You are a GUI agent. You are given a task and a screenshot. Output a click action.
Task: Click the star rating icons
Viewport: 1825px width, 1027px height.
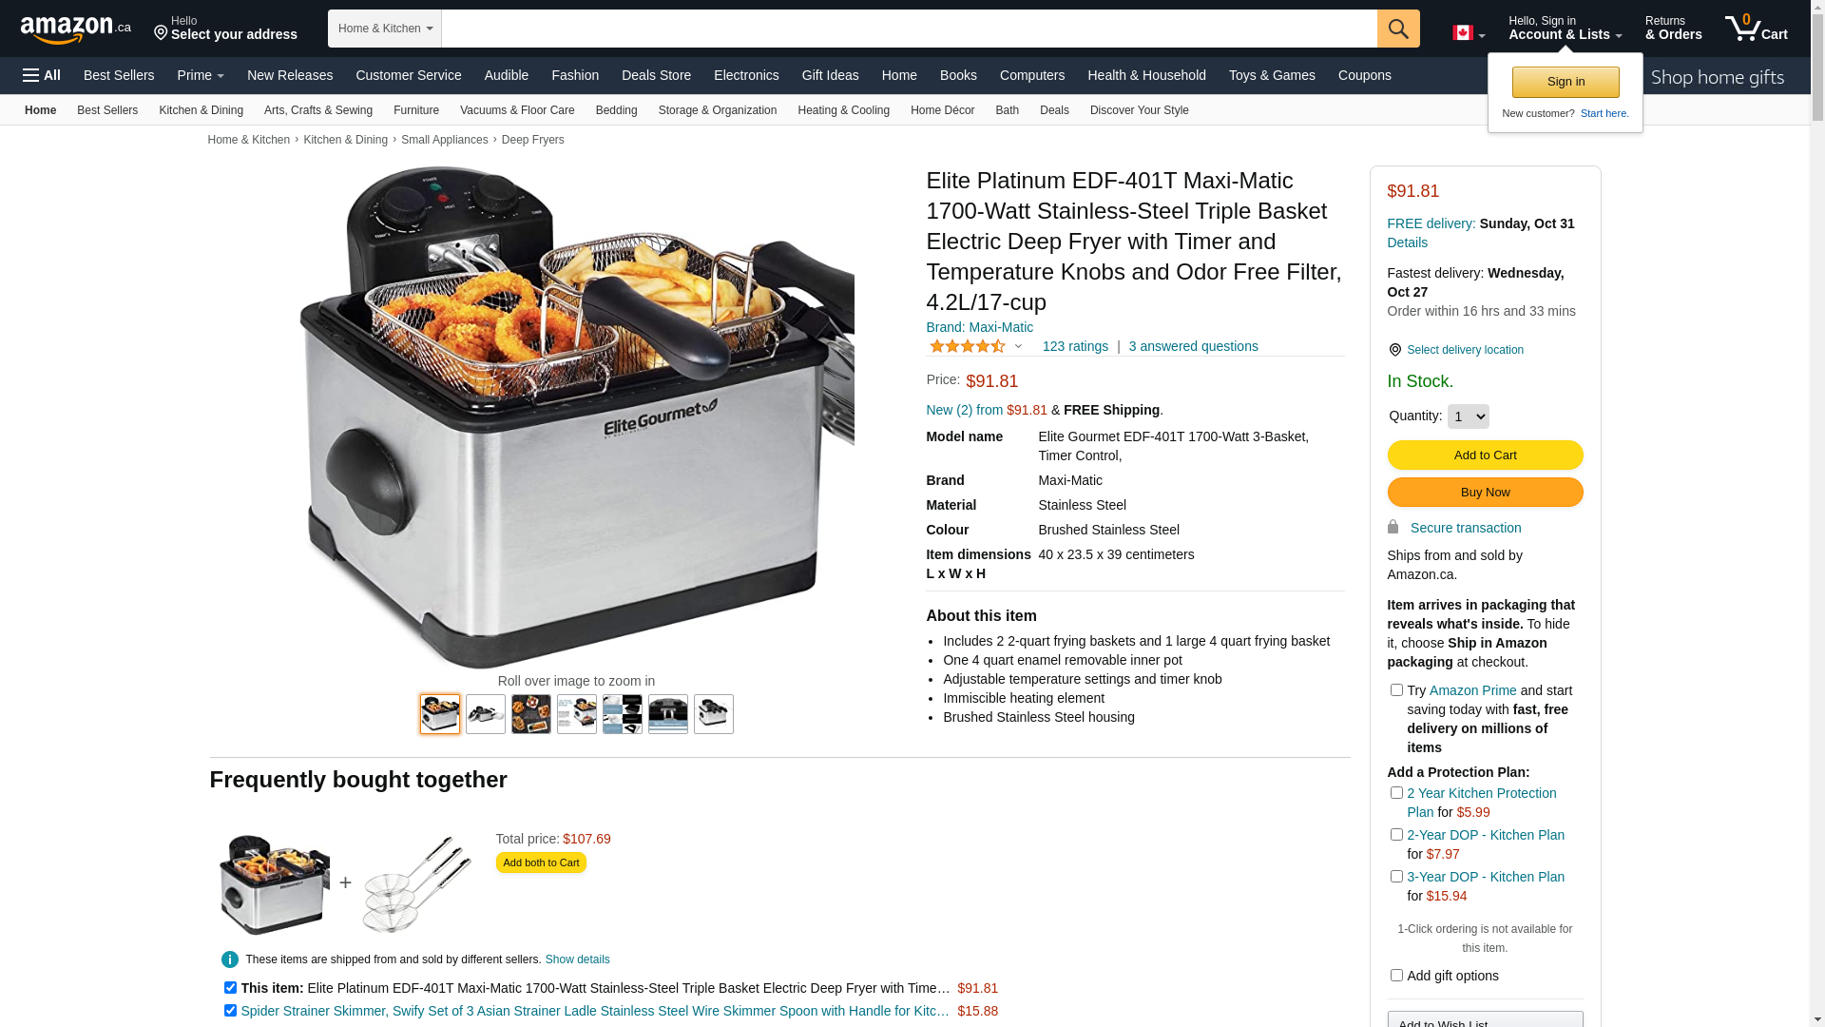[967, 347]
